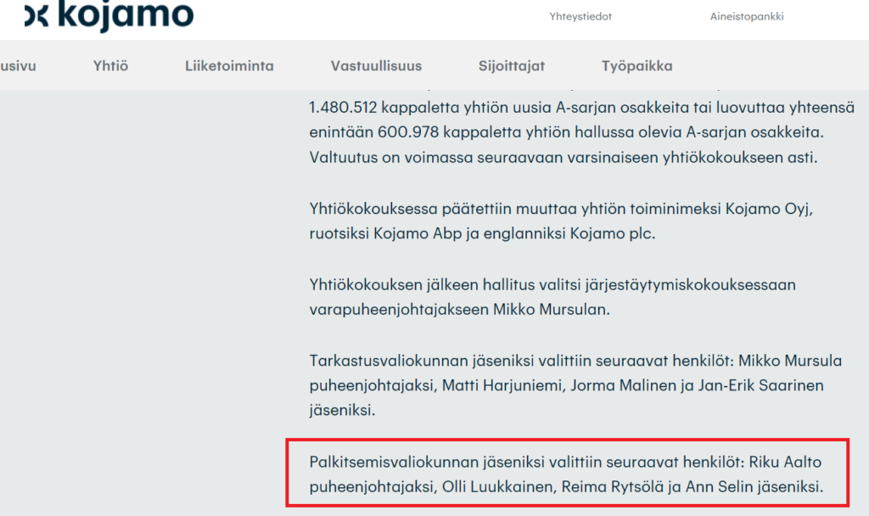Open the Yhteystiedot link
Viewport: 869px width, 516px height.
coord(580,17)
